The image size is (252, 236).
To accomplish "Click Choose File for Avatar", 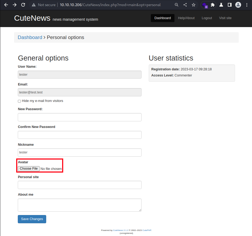I will (29, 169).
